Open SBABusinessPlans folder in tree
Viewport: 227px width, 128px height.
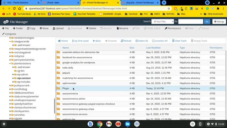[x=24, y=93]
